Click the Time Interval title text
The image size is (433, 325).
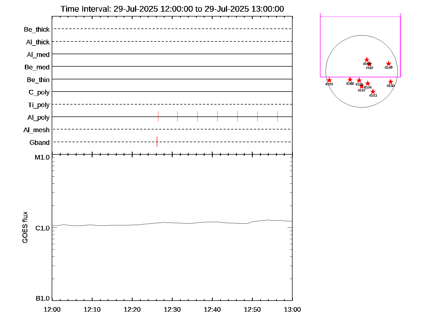(x=172, y=9)
